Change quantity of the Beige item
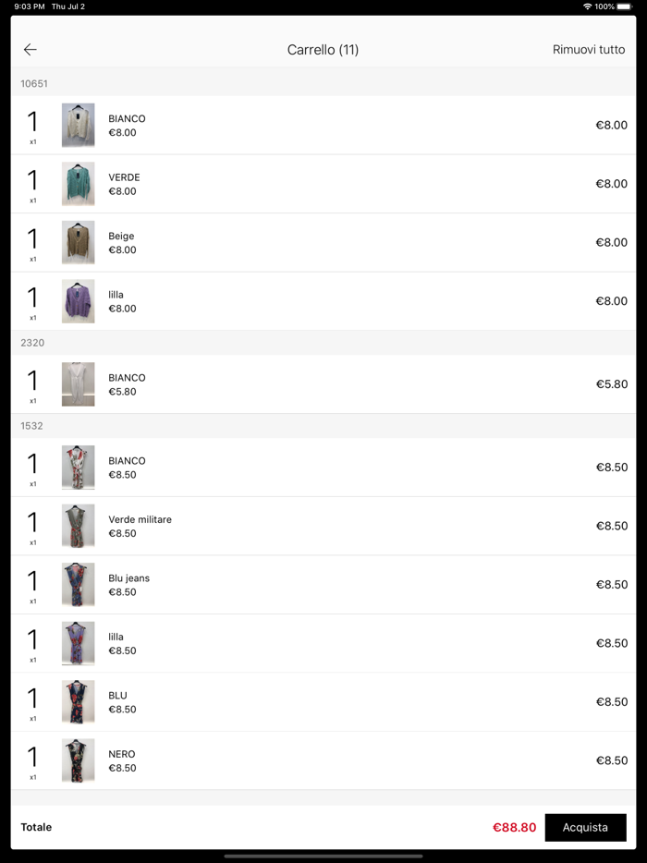The image size is (647, 863). pyautogui.click(x=32, y=241)
